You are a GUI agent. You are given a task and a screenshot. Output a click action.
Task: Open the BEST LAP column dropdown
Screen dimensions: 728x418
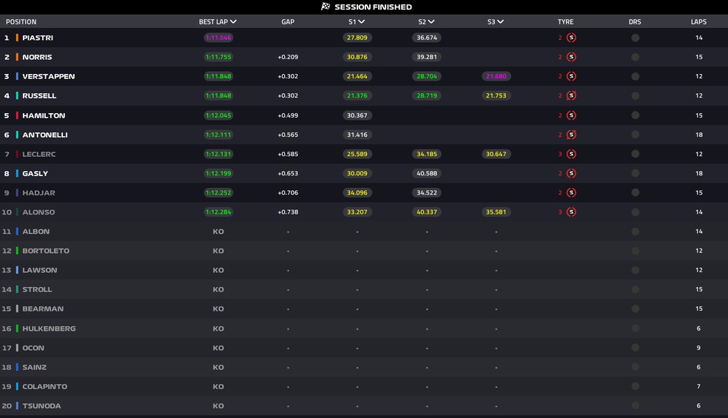pos(218,22)
